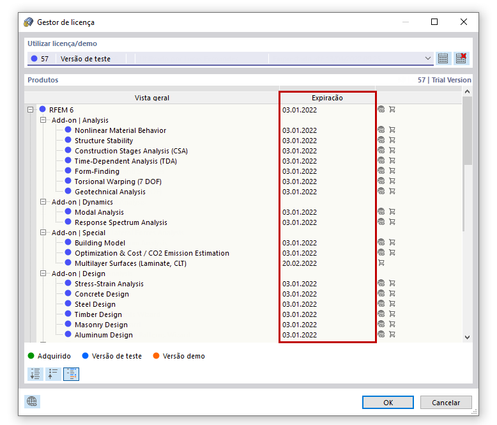This screenshot has width=497, height=425.
Task: Select the Form-Finding tree item
Action: [97, 171]
